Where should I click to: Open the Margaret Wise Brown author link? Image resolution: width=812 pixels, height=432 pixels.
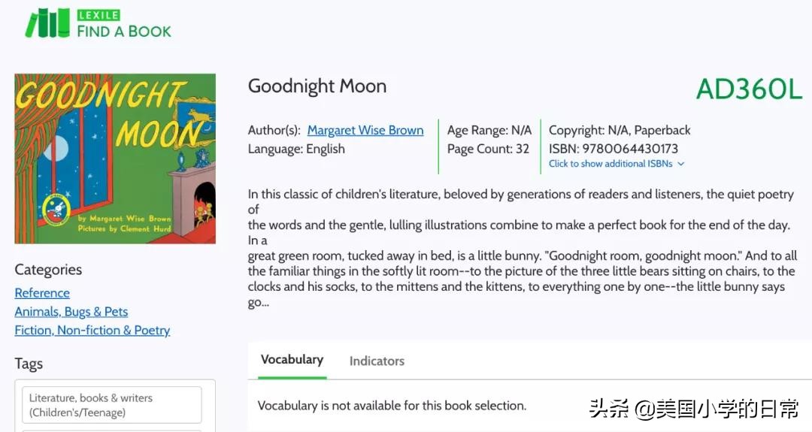tap(365, 130)
